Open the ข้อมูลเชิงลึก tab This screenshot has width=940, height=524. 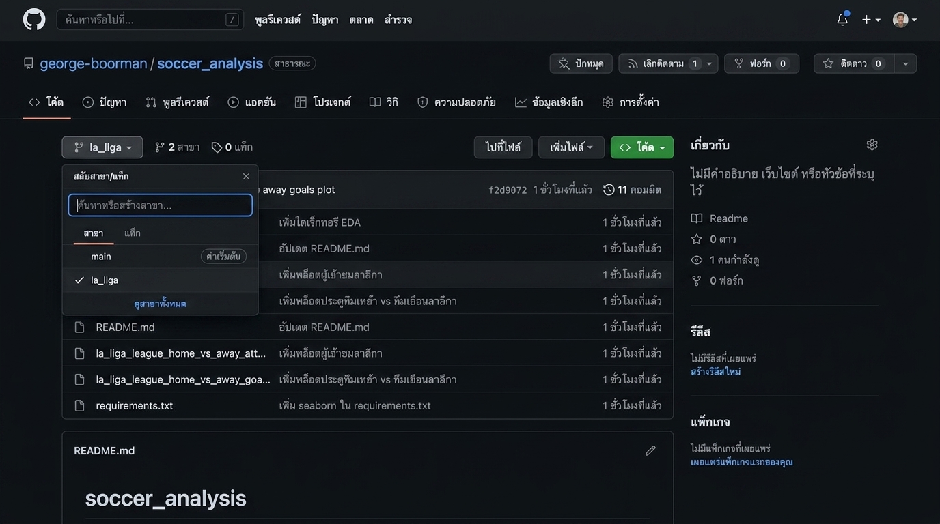[549, 102]
